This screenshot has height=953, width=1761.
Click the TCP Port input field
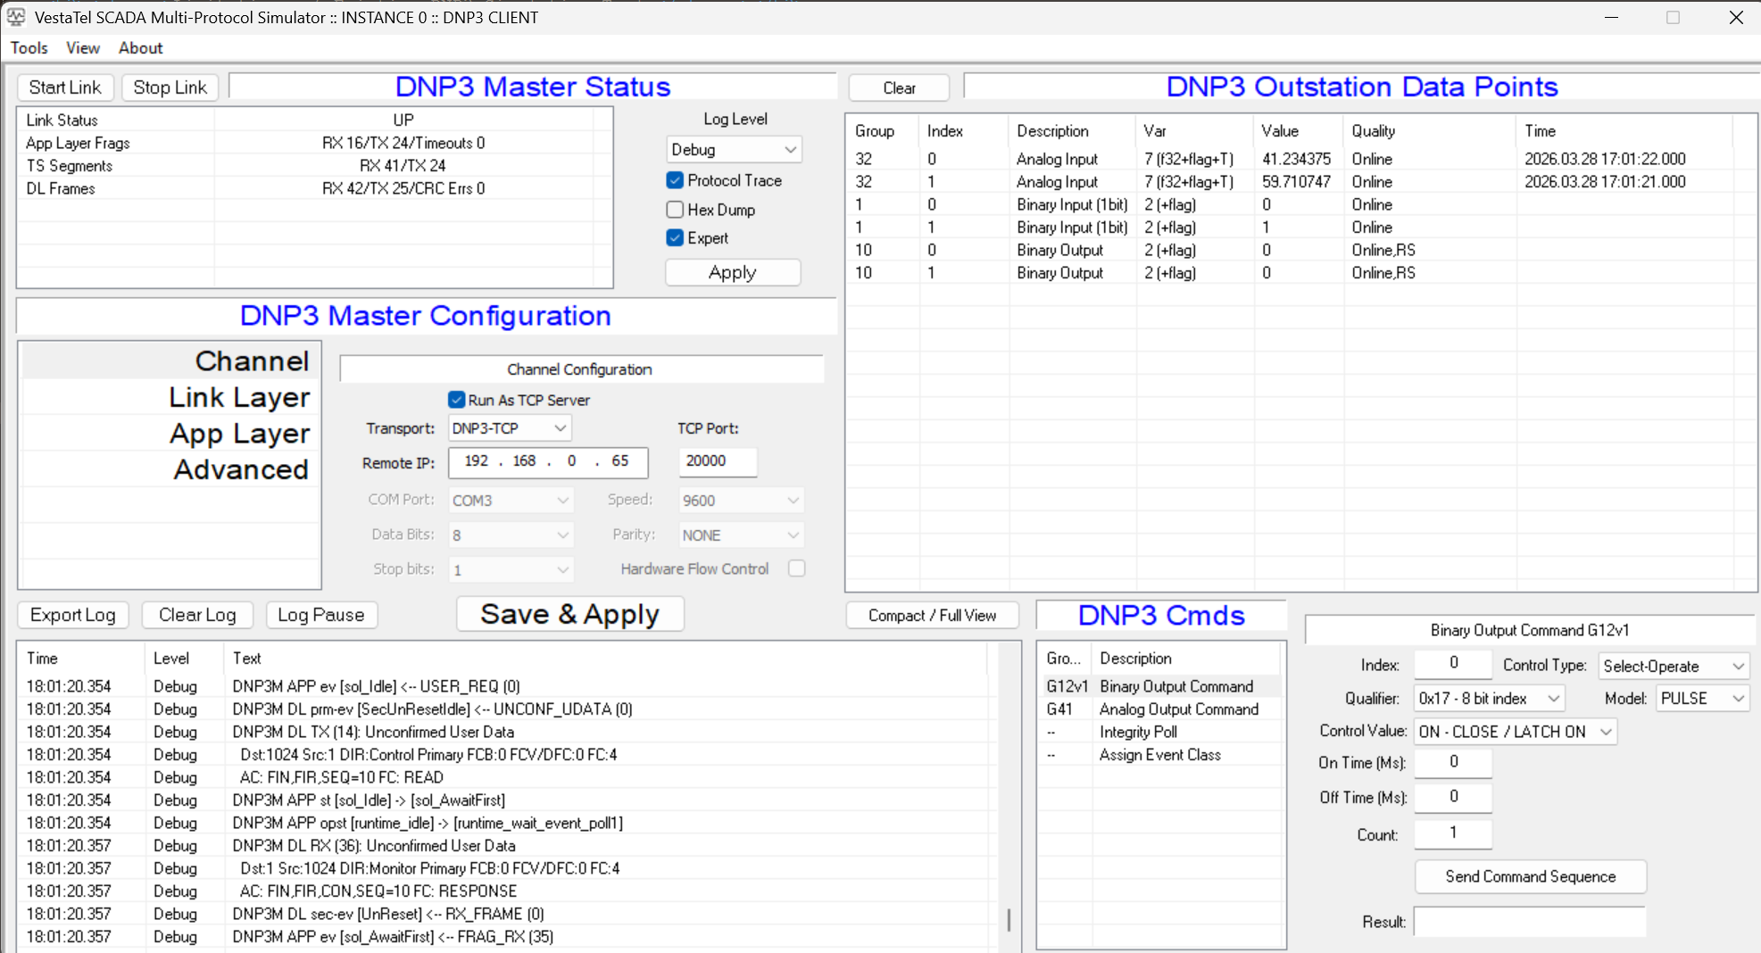717,461
